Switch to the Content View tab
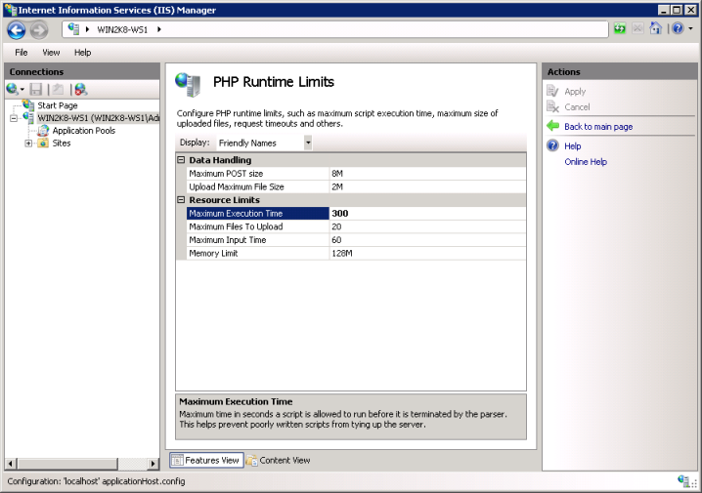 click(279, 460)
